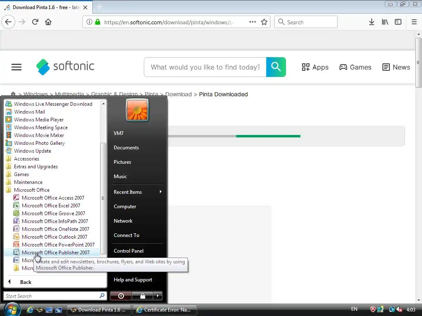Focus the Softonic 'What would you like' field
Screen dimensions: 422x316
pos(205,67)
